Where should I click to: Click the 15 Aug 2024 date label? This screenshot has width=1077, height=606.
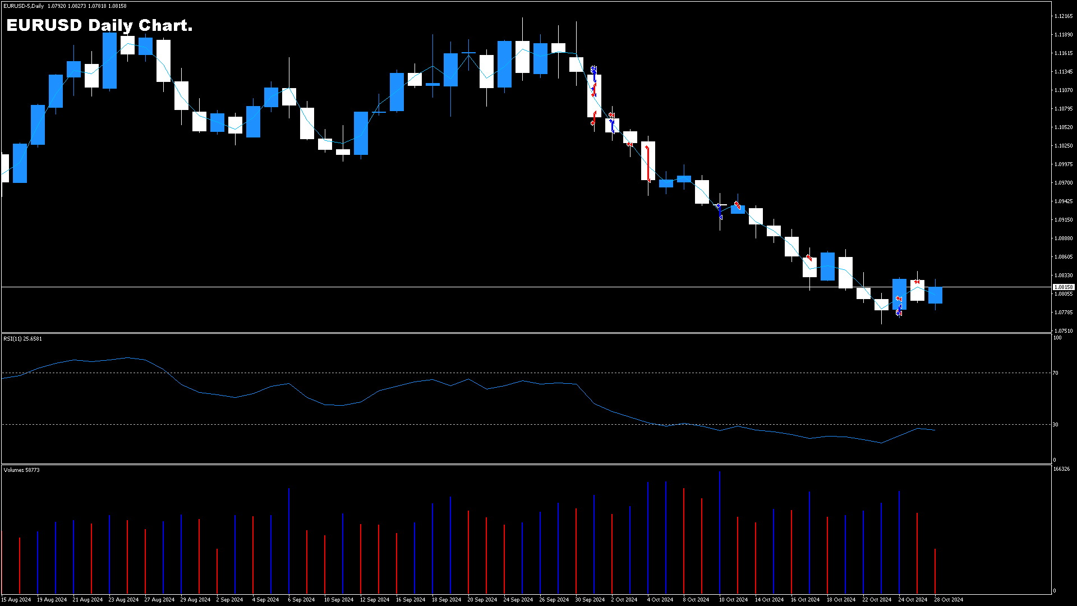click(x=16, y=599)
